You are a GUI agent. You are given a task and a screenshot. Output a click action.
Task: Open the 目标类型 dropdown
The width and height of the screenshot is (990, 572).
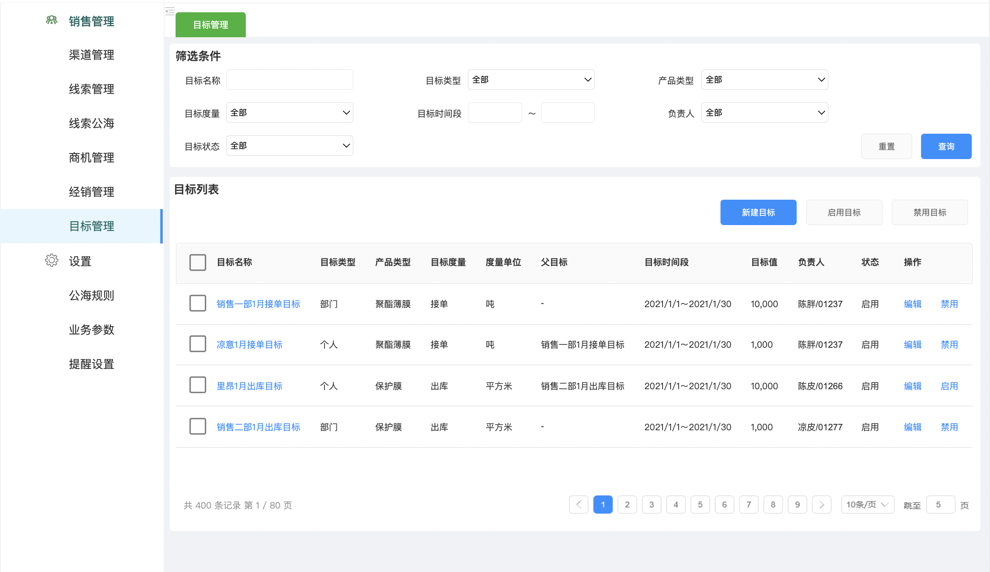tap(531, 80)
